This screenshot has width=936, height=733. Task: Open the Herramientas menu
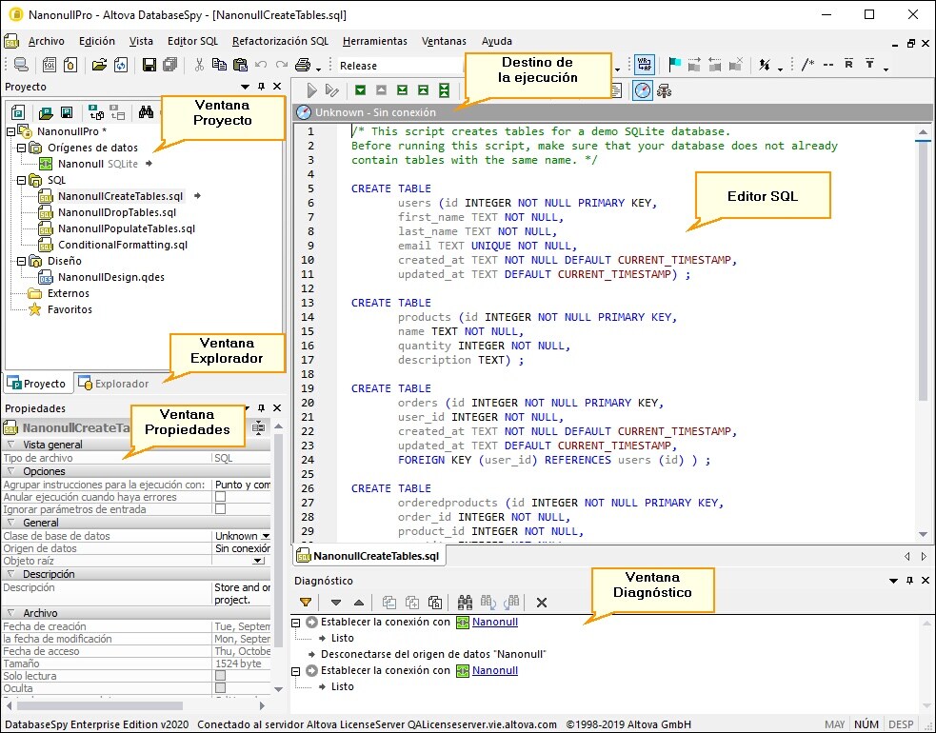pos(375,41)
